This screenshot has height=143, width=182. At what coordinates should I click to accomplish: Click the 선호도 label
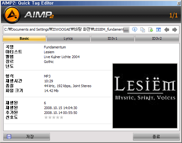(x=12, y=117)
